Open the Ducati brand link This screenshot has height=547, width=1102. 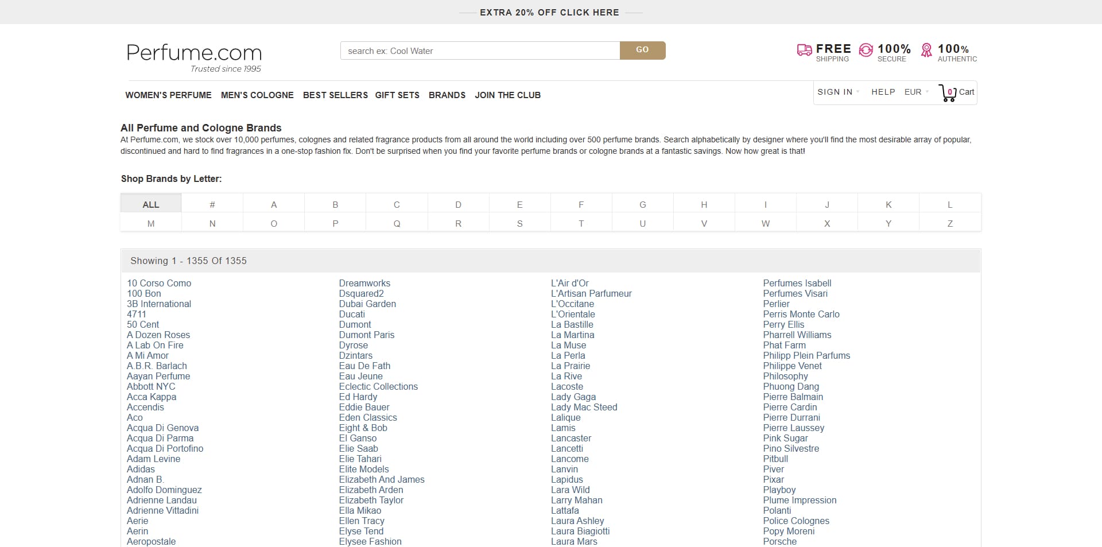tap(352, 314)
